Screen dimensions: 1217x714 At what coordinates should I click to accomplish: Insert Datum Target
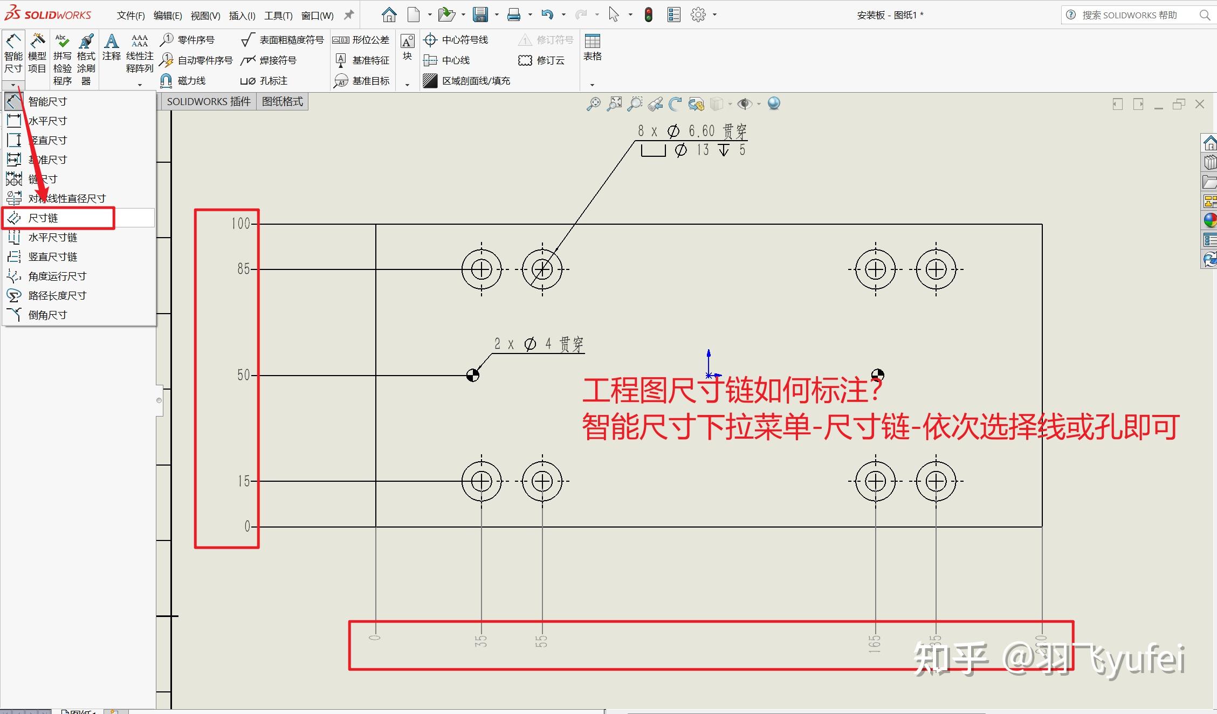[x=362, y=81]
